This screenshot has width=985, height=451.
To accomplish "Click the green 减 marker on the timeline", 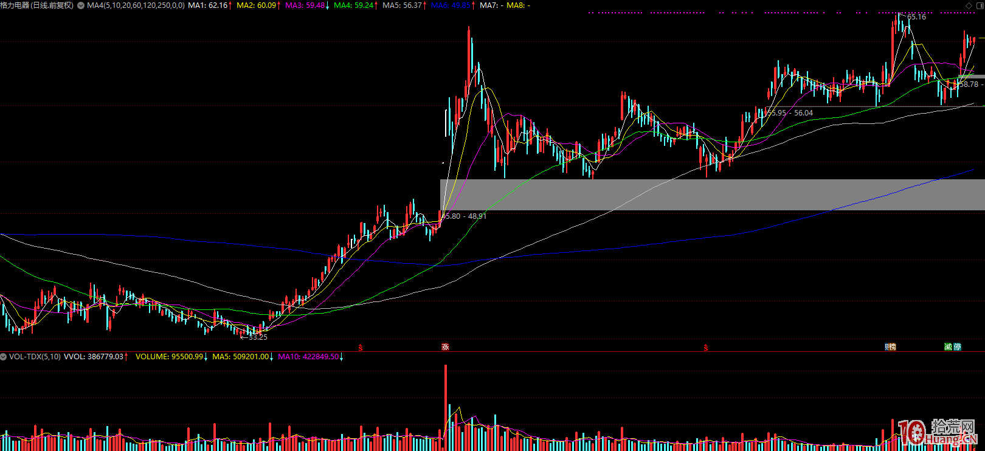I will (x=948, y=347).
